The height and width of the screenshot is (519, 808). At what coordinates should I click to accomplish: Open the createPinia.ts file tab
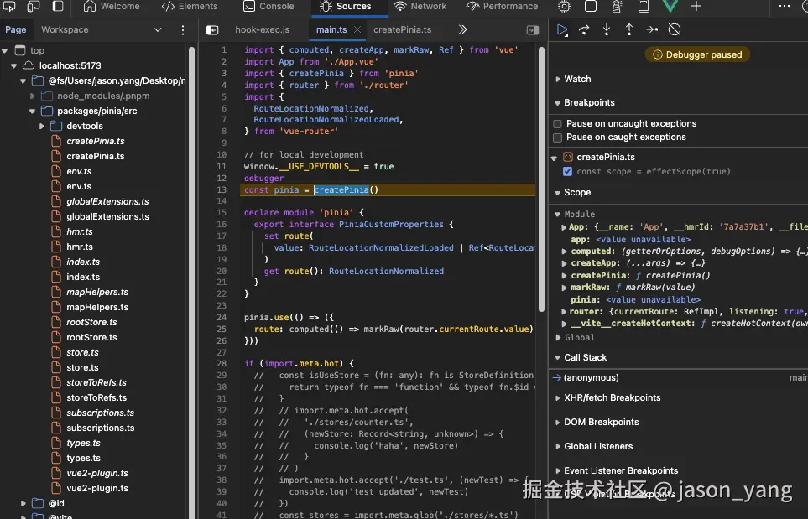pos(403,29)
